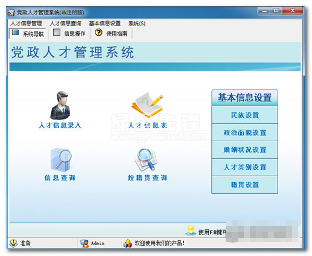Open the 基本信息设置 menu
The height and width of the screenshot is (256, 312).
[104, 24]
